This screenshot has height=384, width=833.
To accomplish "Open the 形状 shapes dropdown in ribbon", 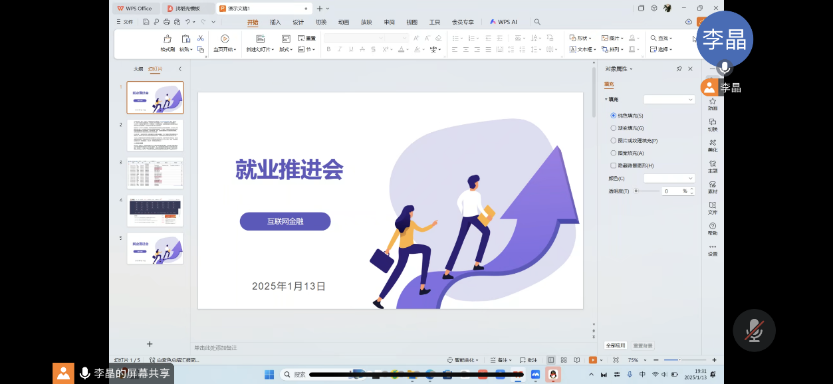I will pyautogui.click(x=582, y=39).
